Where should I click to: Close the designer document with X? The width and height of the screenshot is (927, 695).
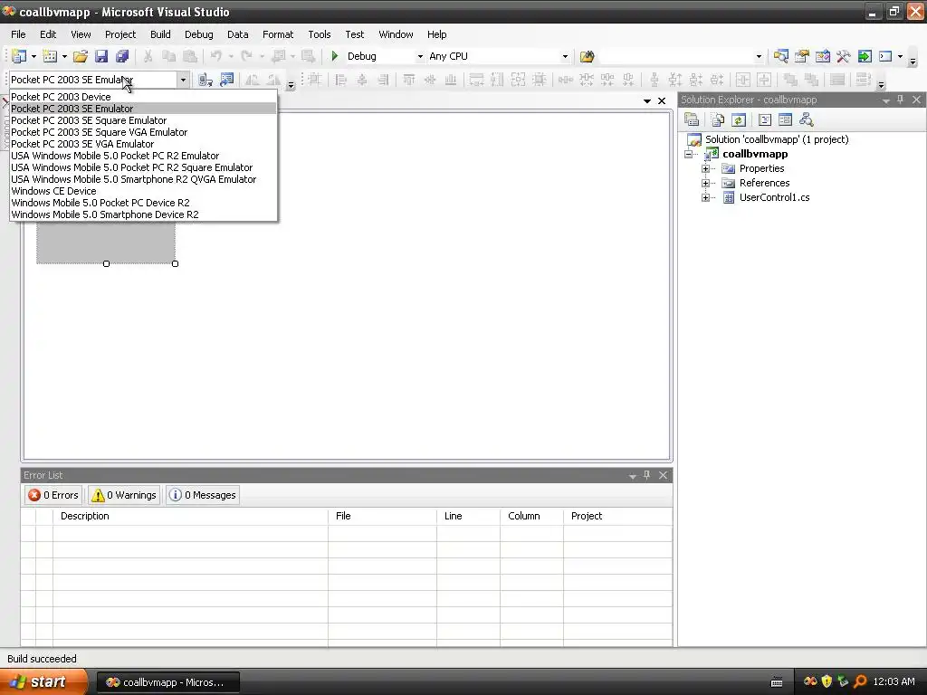[662, 101]
